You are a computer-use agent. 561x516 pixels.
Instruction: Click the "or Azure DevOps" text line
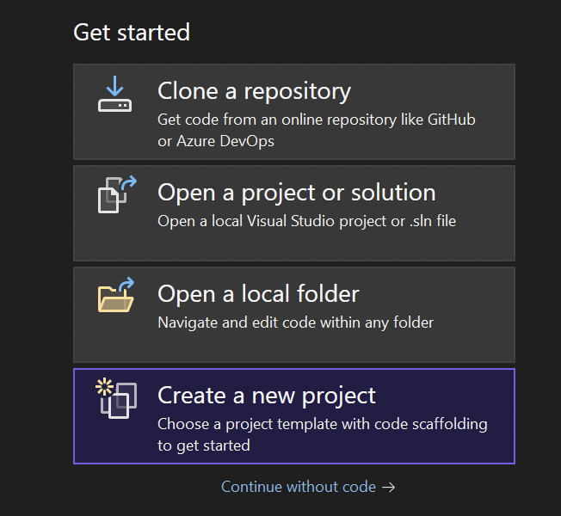(216, 140)
